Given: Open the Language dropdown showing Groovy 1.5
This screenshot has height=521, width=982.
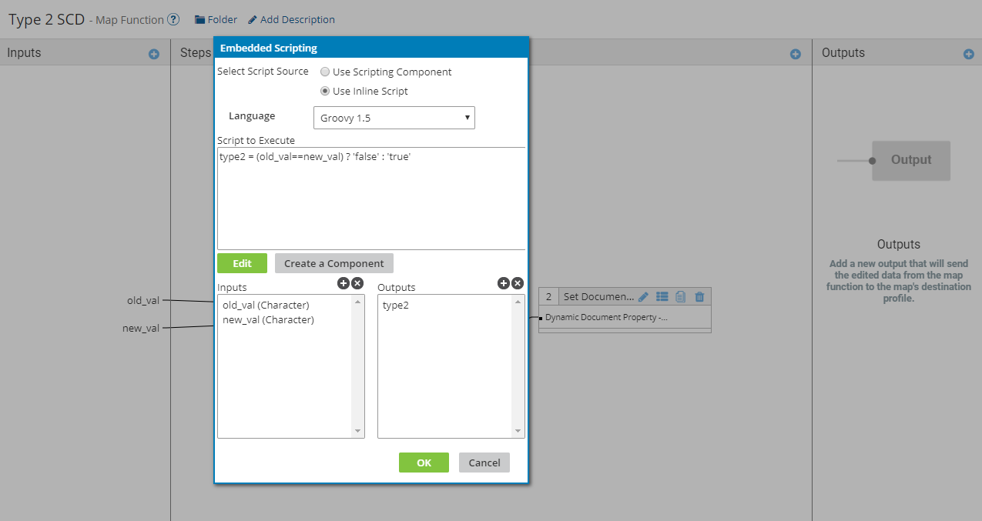Looking at the screenshot, I should 394,118.
